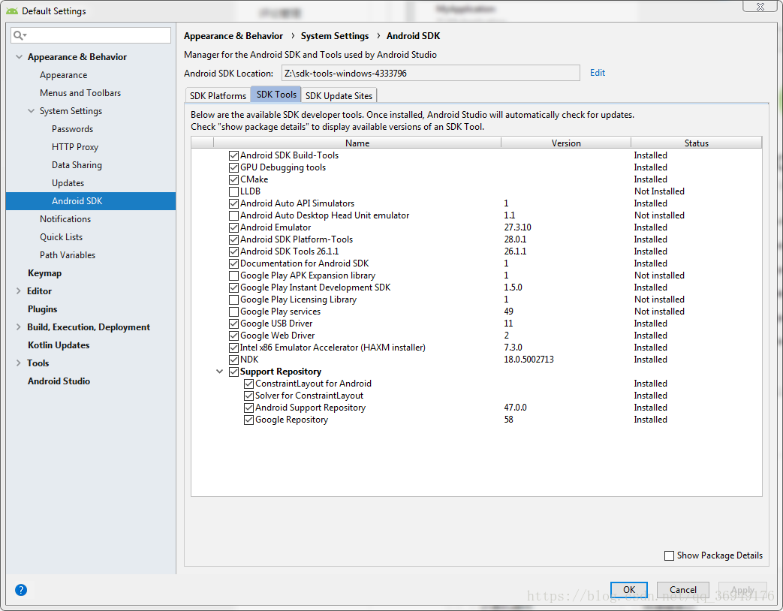The width and height of the screenshot is (783, 611).
Task: Toggle Intel x86 Emulator Accelerator checkbox
Action: tap(233, 348)
